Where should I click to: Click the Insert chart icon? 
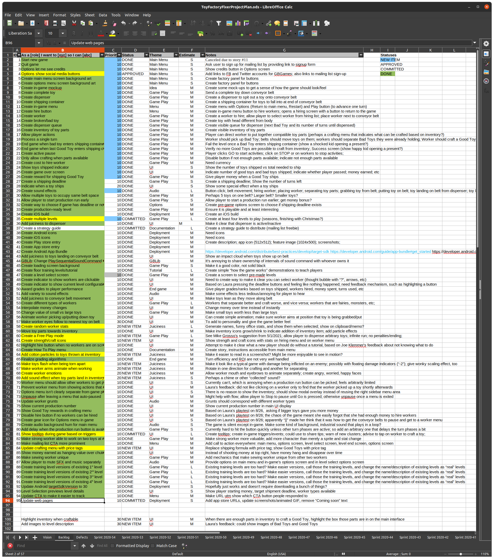point(238,23)
